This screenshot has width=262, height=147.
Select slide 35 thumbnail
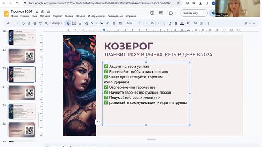coord(22,111)
